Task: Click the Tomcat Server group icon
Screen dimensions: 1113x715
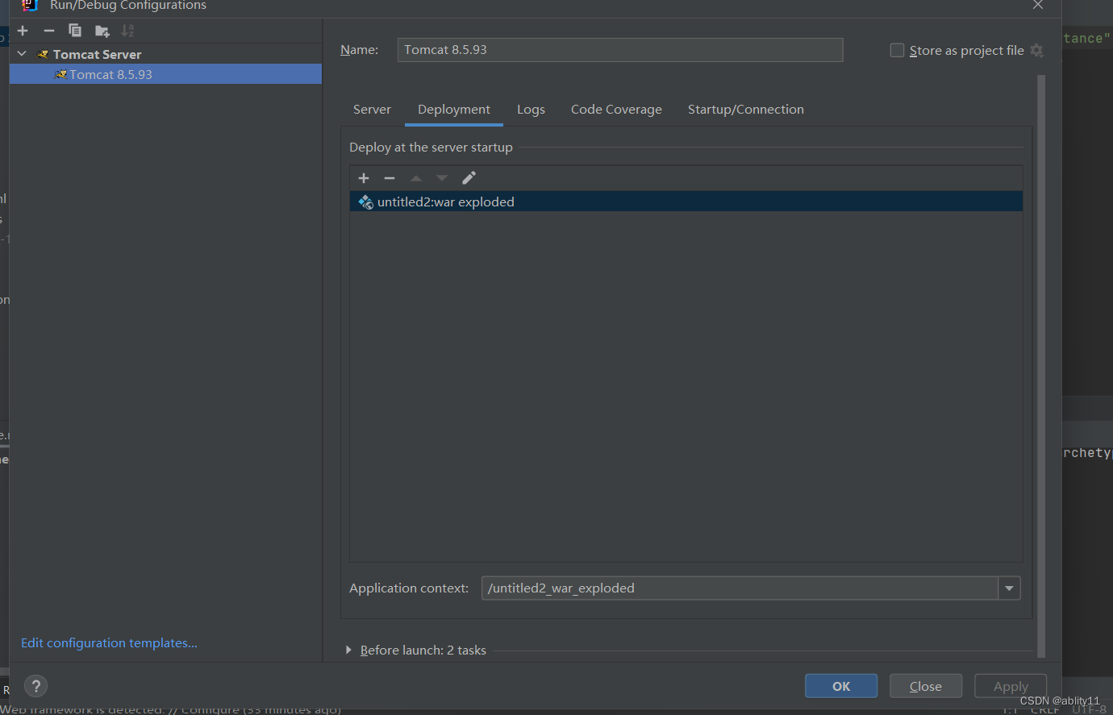Action: pos(43,54)
